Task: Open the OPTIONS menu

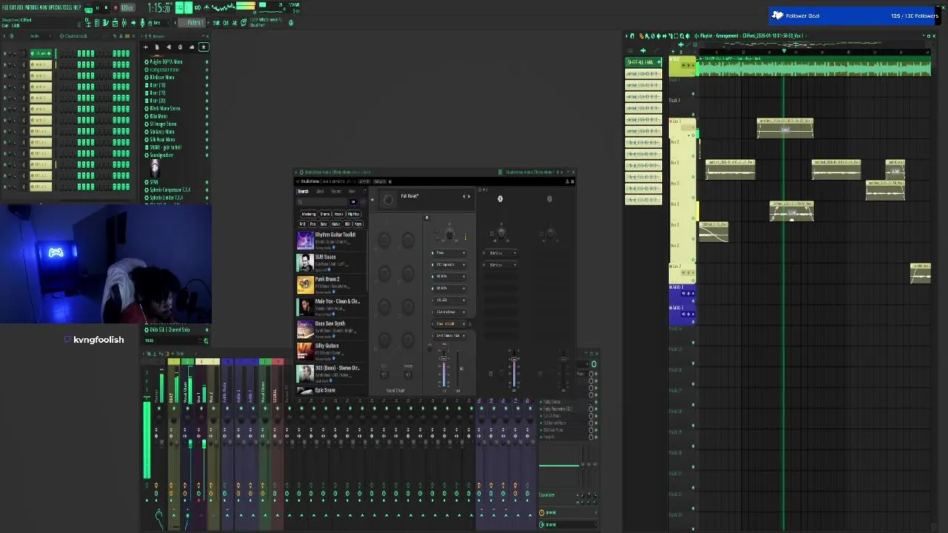Action: click(55, 7)
